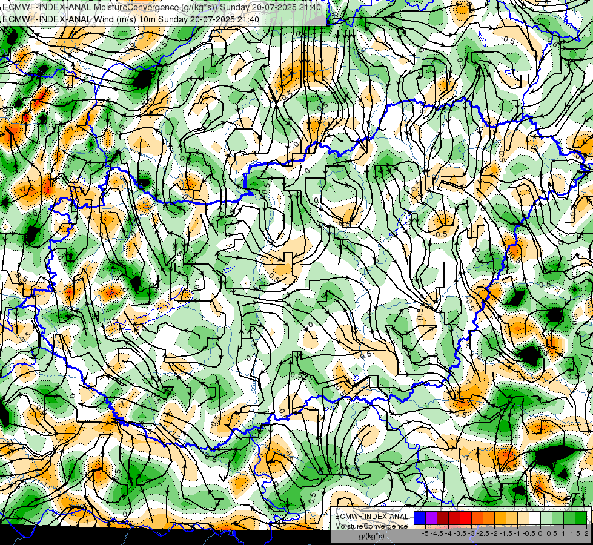Screen dimensions: 593x545
Task: Click the legend scale's -1.5 tick label
Action: 506,533
